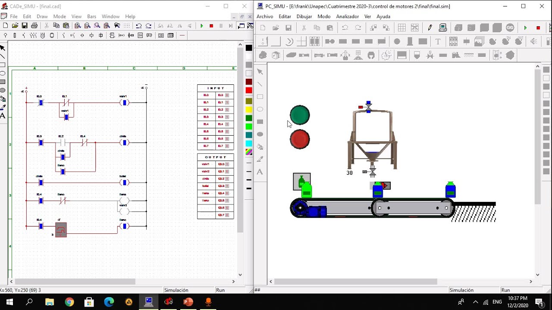Toggle output Q0.2 cinta state box
This screenshot has width=552, height=310.
227,179
